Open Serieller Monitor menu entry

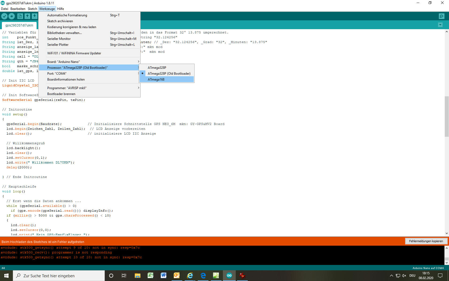pos(89,39)
